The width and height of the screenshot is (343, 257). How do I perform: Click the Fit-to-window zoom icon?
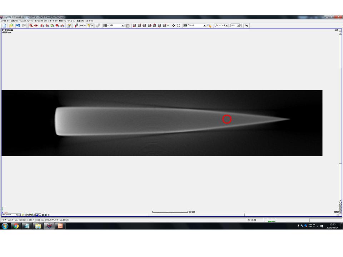pyautogui.click(x=178, y=26)
